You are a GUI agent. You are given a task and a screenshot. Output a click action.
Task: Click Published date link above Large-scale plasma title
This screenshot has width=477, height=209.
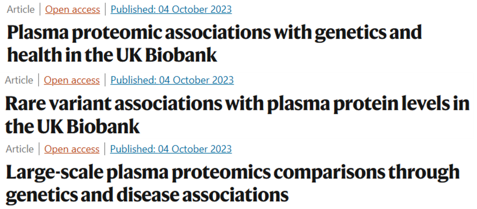[170, 149]
